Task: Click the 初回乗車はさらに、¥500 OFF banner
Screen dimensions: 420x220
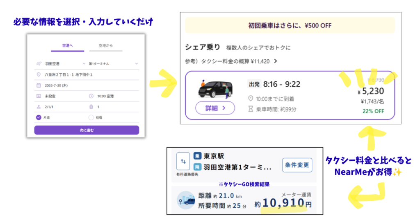Action: pos(290,25)
